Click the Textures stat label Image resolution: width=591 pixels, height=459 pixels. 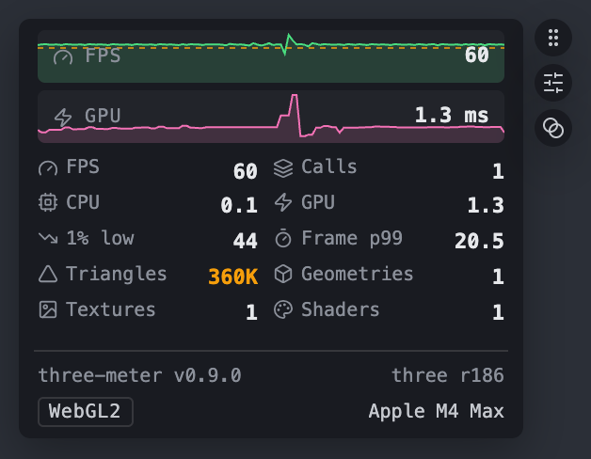(x=110, y=309)
